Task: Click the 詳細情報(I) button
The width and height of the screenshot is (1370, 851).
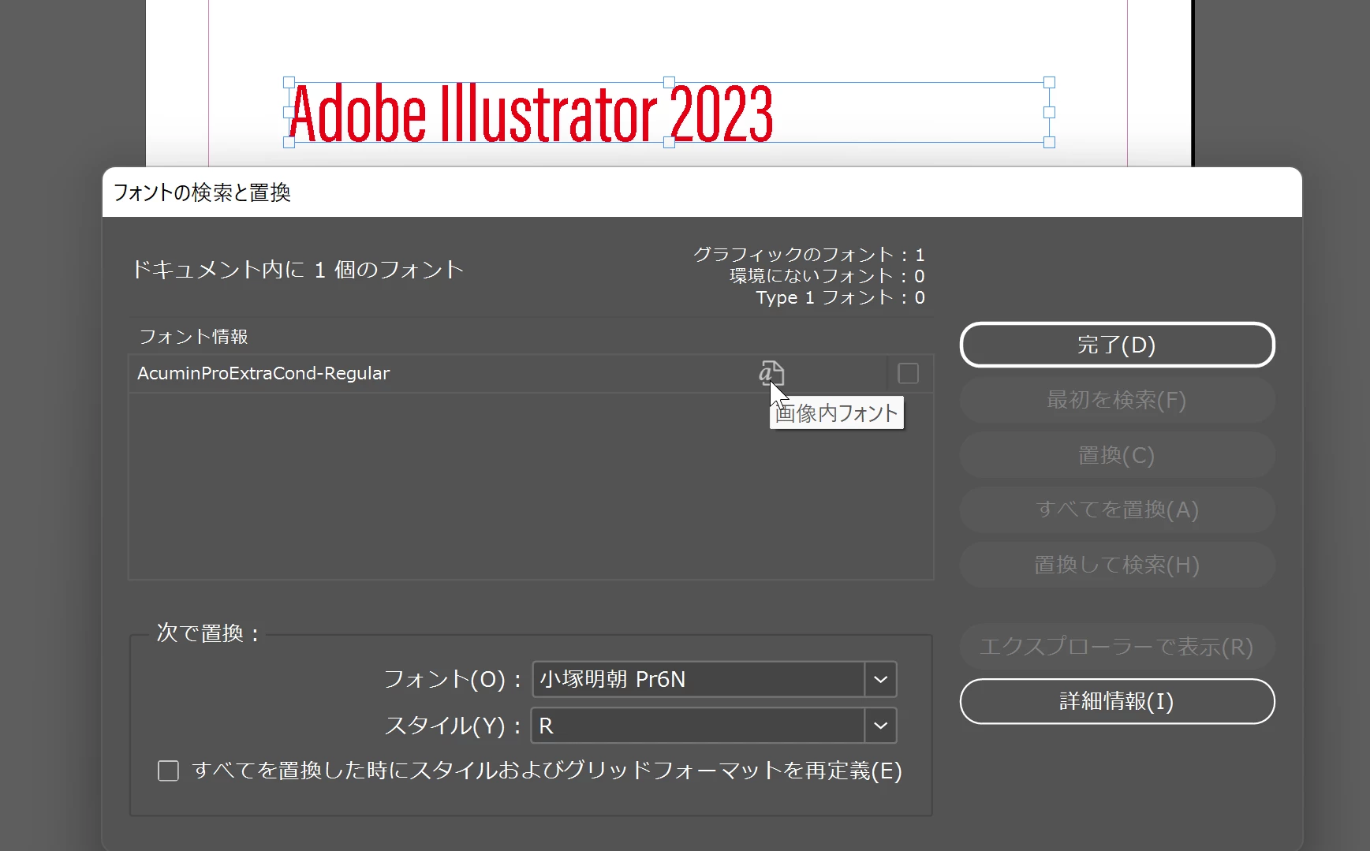Action: click(x=1117, y=701)
